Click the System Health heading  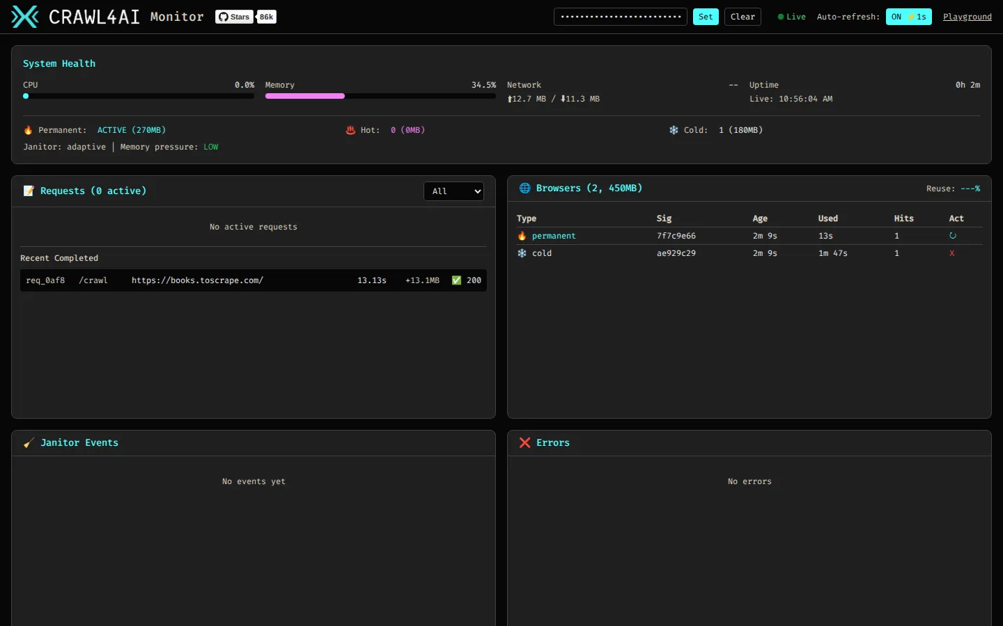pos(59,63)
